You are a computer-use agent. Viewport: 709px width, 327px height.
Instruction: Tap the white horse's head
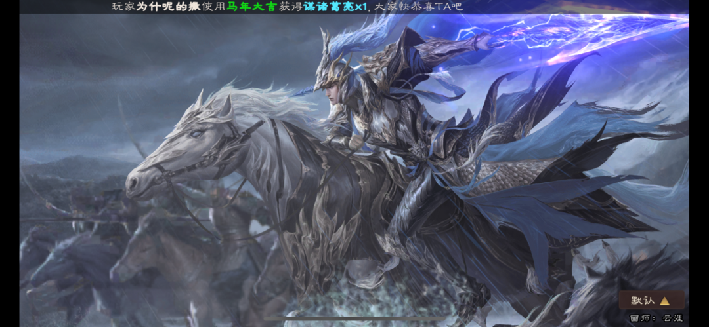tap(181, 149)
